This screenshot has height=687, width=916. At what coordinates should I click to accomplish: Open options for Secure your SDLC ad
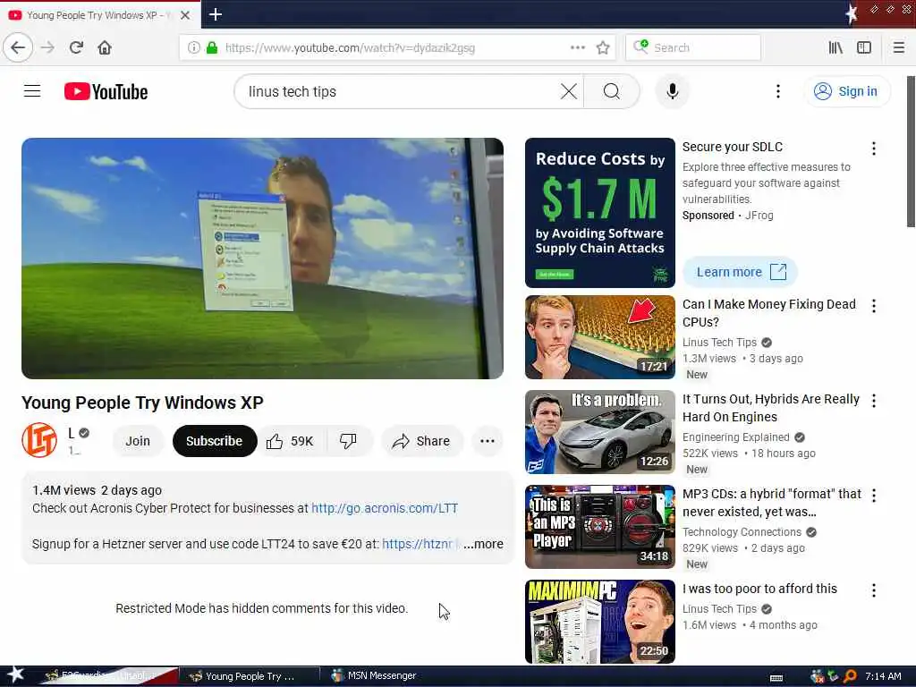pyautogui.click(x=874, y=148)
